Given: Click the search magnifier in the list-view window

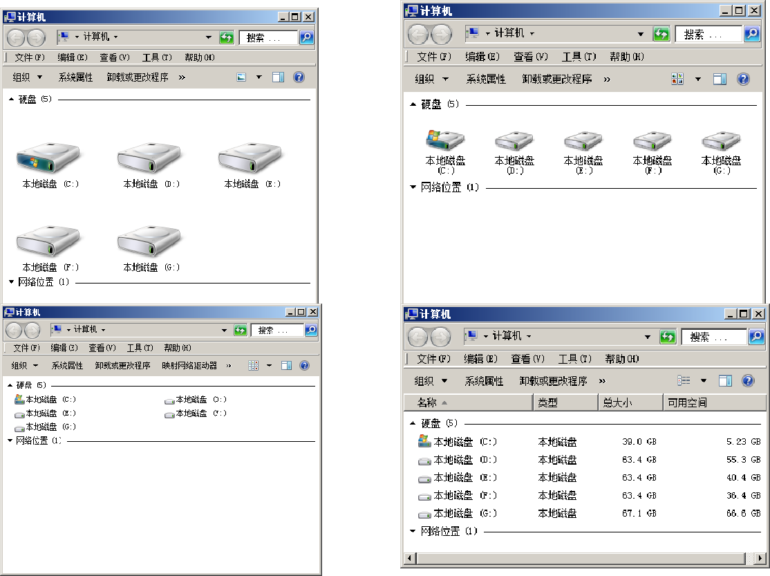Looking at the screenshot, I should pos(310,330).
